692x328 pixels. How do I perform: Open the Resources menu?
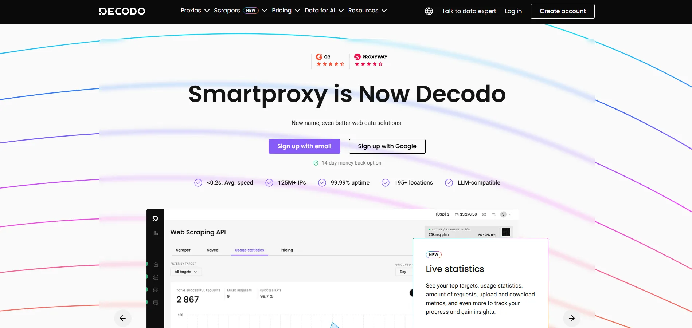[367, 11]
